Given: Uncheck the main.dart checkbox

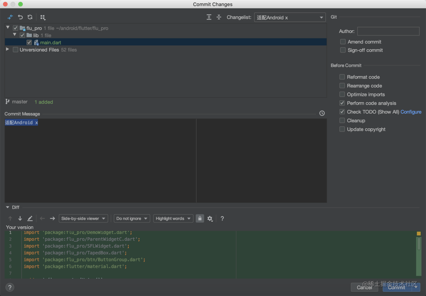Looking at the screenshot, I should pos(29,43).
